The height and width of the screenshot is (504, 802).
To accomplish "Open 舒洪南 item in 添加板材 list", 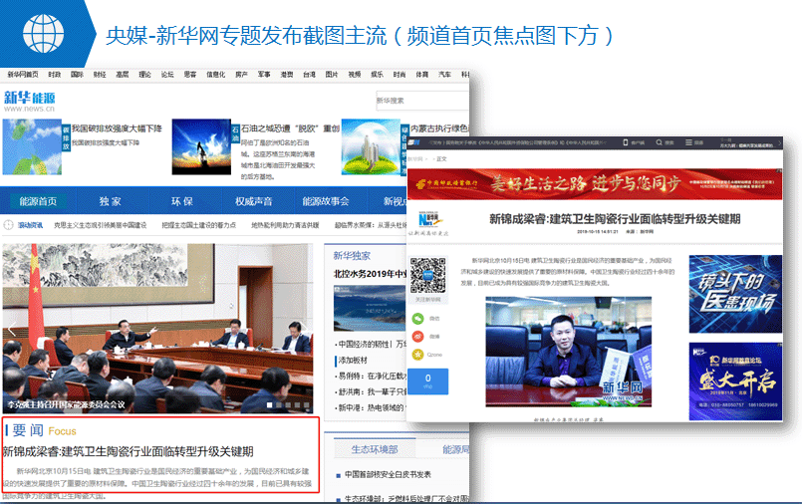I will pyautogui.click(x=371, y=391).
